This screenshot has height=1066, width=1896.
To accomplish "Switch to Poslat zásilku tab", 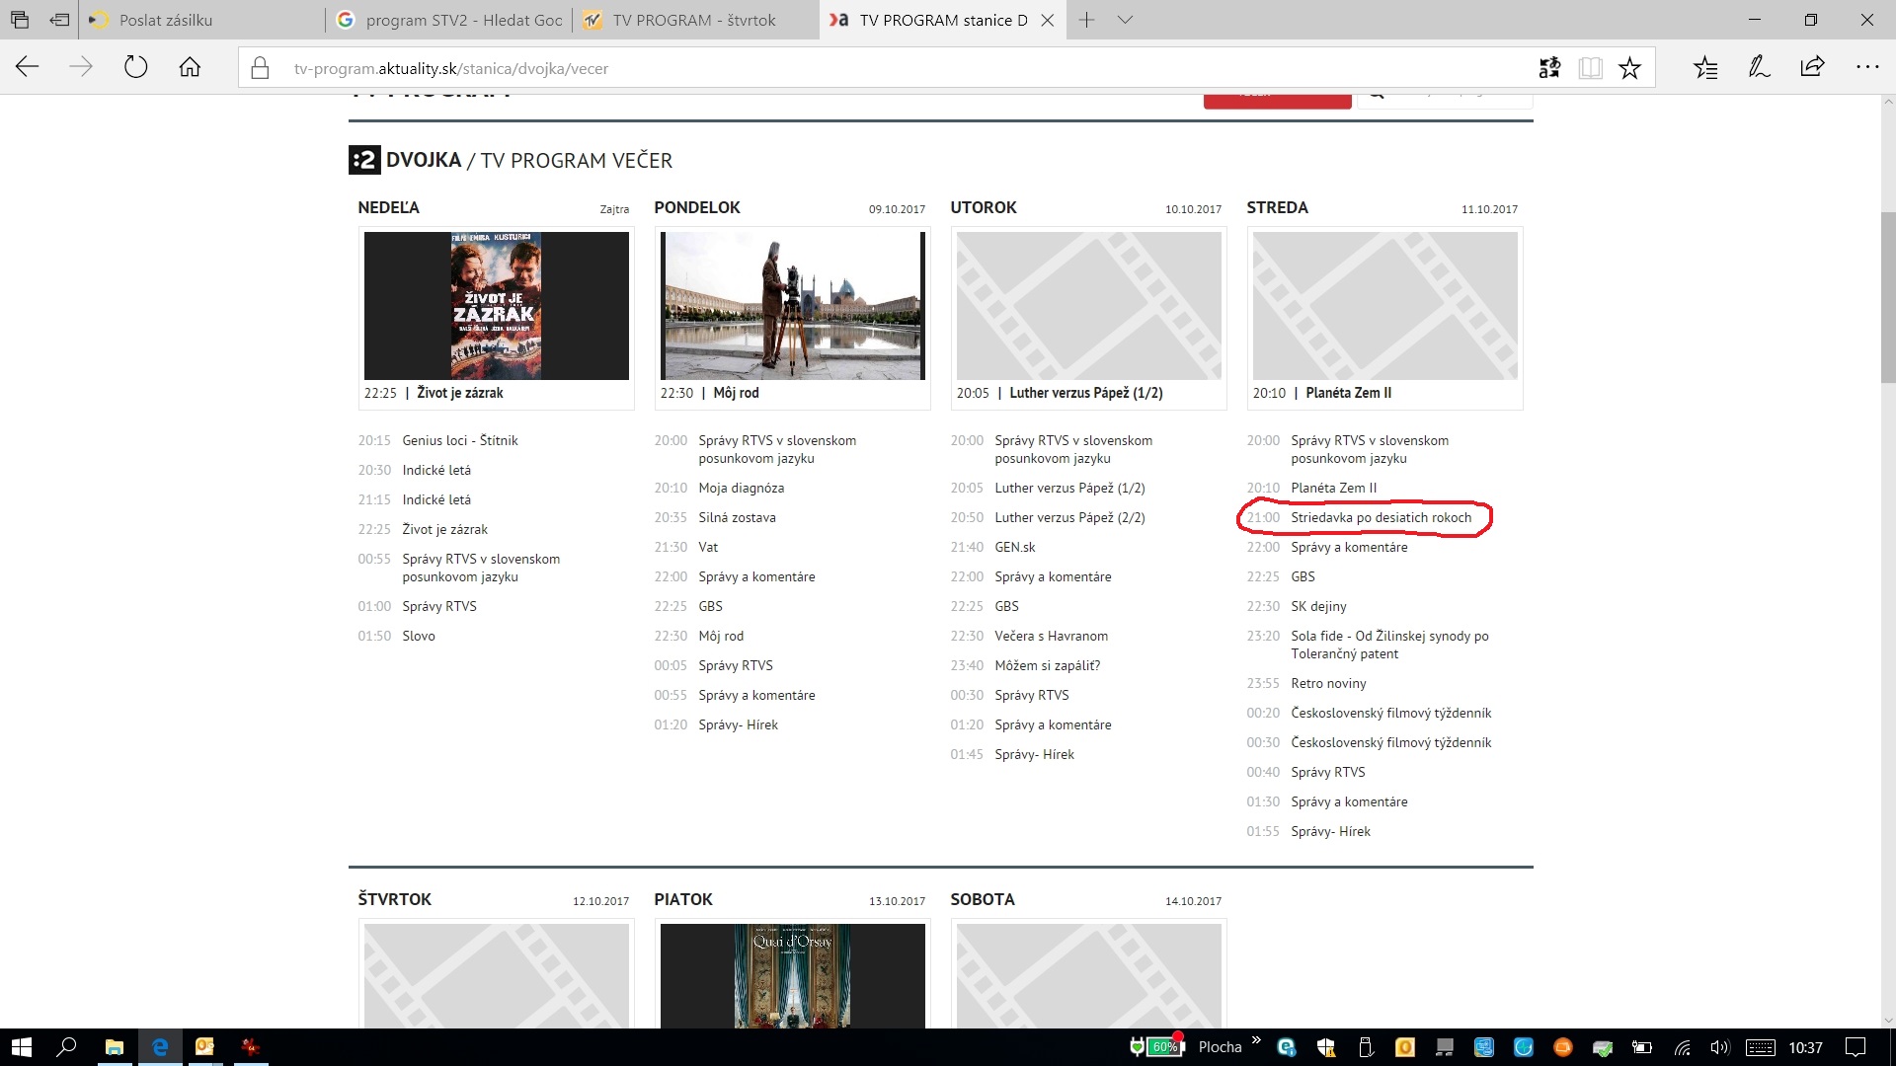I will click(201, 20).
